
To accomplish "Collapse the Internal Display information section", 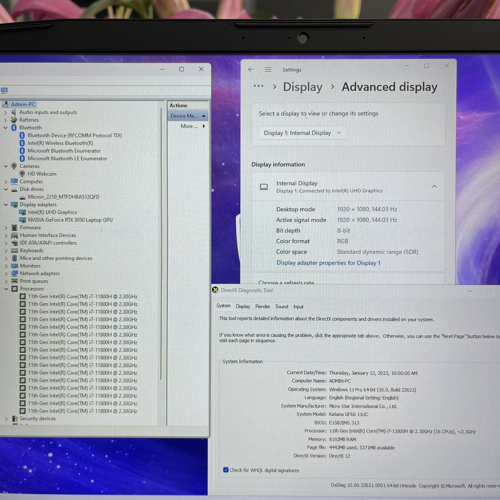I will 434,187.
